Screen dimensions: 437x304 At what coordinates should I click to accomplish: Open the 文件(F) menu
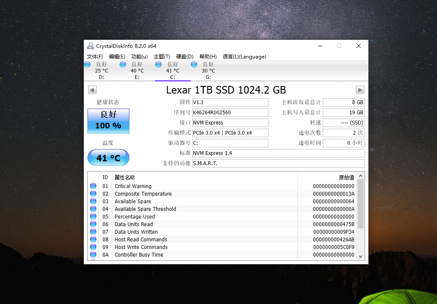click(94, 56)
